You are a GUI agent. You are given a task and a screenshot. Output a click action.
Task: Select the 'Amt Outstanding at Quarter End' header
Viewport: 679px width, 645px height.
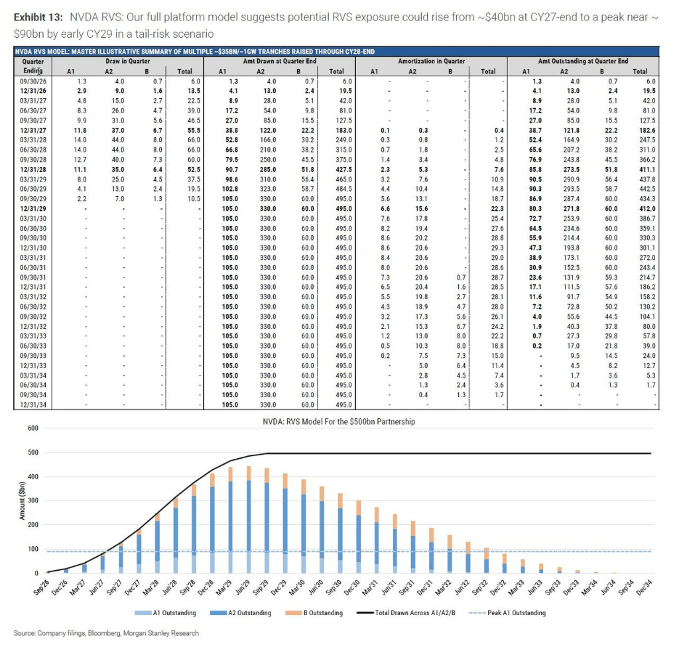pos(583,61)
